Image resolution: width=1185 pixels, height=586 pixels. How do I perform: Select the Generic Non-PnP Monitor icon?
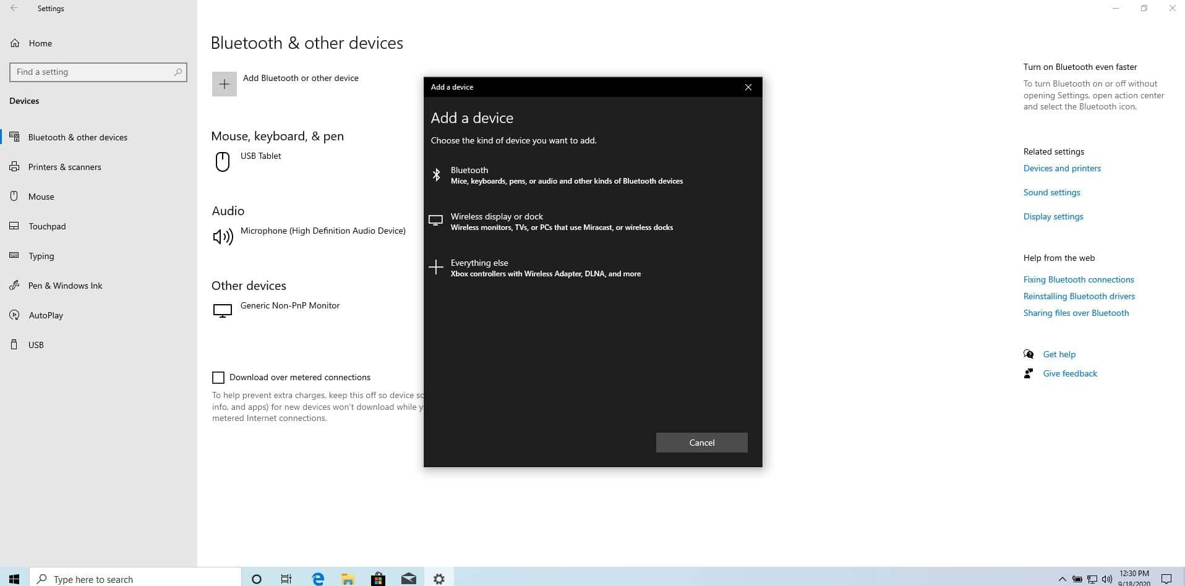tap(223, 310)
